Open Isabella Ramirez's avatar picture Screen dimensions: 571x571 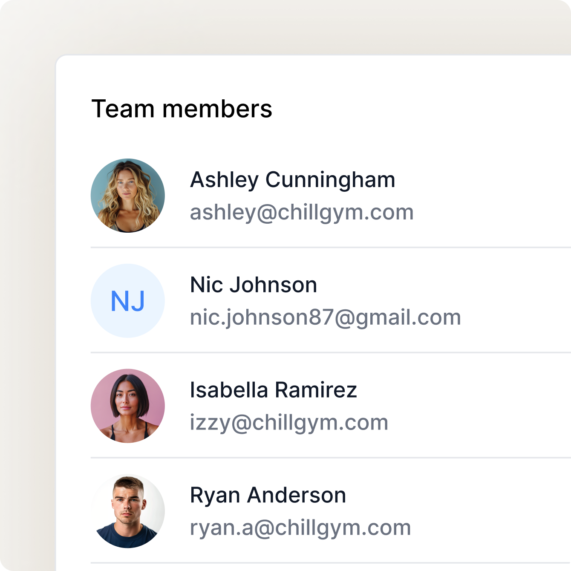(128, 406)
